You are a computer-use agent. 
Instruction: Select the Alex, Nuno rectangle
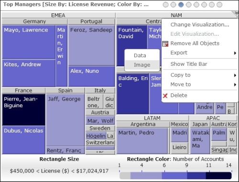click(91, 76)
